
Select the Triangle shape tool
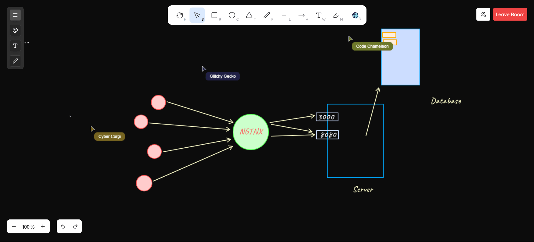[x=249, y=15]
